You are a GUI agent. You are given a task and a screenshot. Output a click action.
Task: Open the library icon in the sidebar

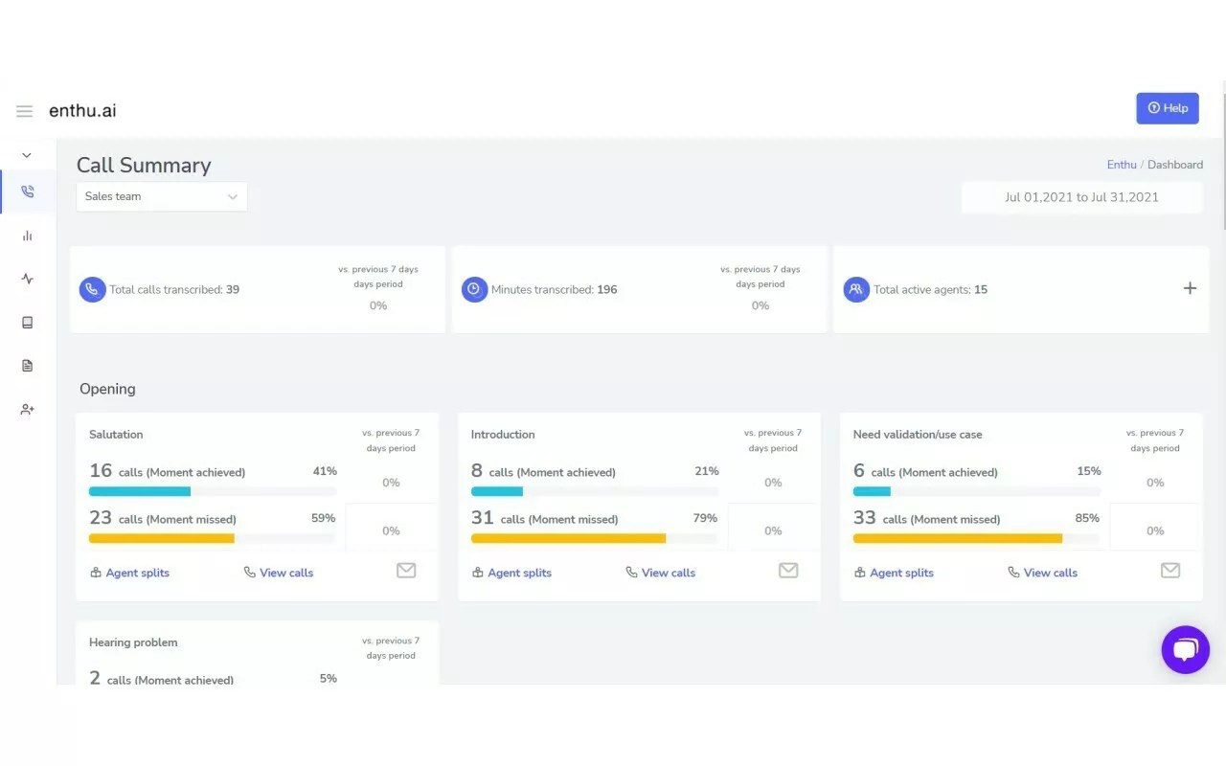point(26,322)
